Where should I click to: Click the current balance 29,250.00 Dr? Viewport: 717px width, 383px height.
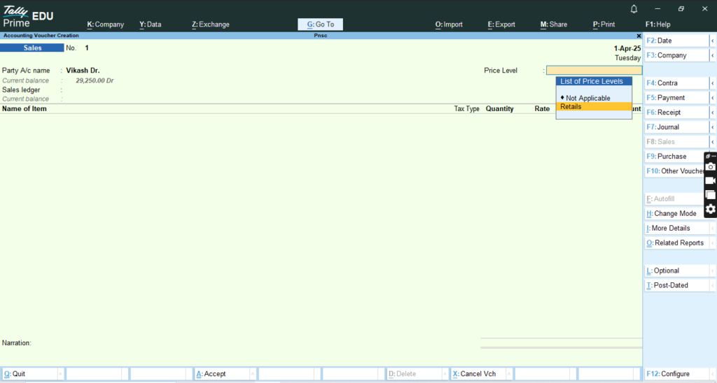95,80
